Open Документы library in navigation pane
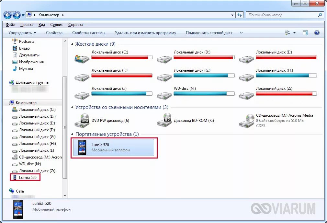The image size is (327, 223). pos(26,55)
